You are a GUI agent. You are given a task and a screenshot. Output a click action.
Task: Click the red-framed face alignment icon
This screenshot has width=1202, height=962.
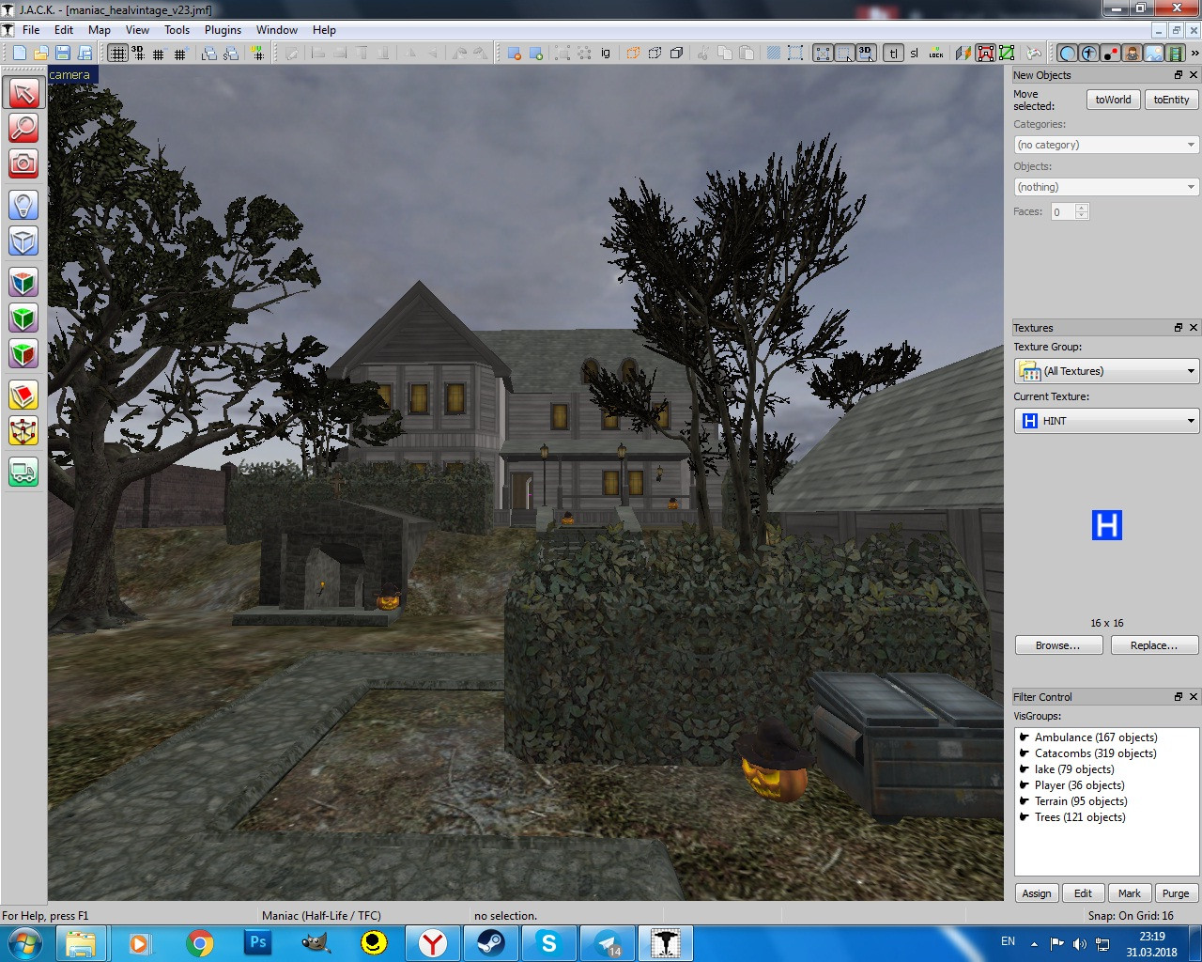pos(985,53)
